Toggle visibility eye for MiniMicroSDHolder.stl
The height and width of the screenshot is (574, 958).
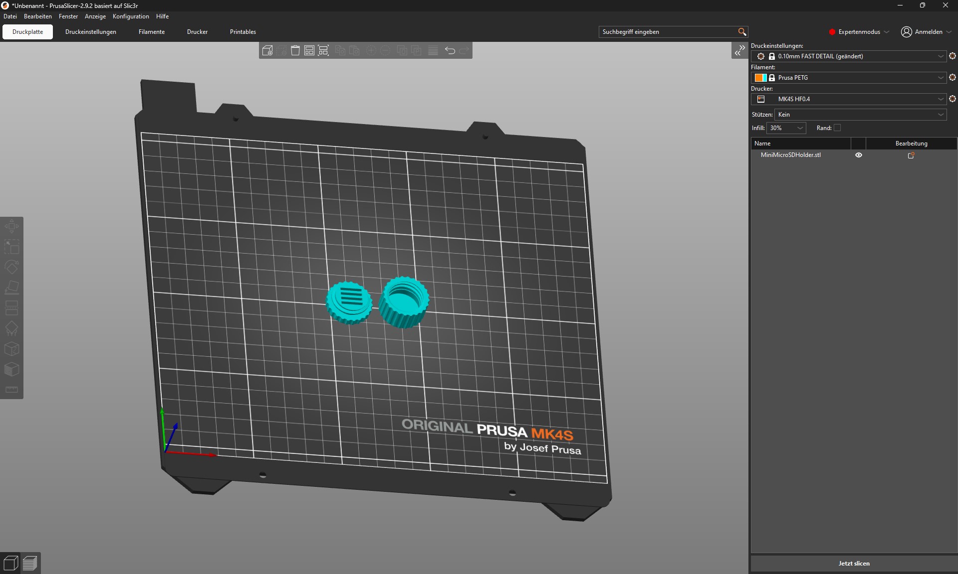859,155
